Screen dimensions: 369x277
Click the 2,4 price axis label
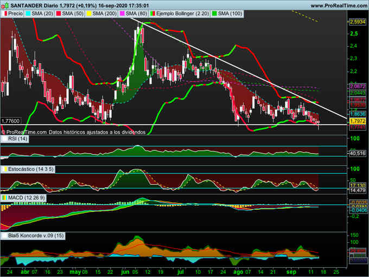pos(354,46)
